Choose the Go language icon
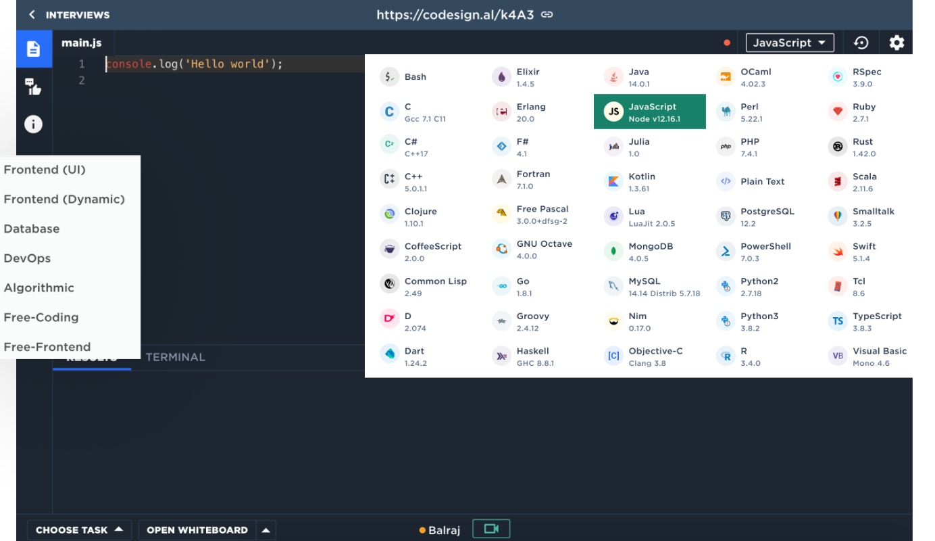 501,287
